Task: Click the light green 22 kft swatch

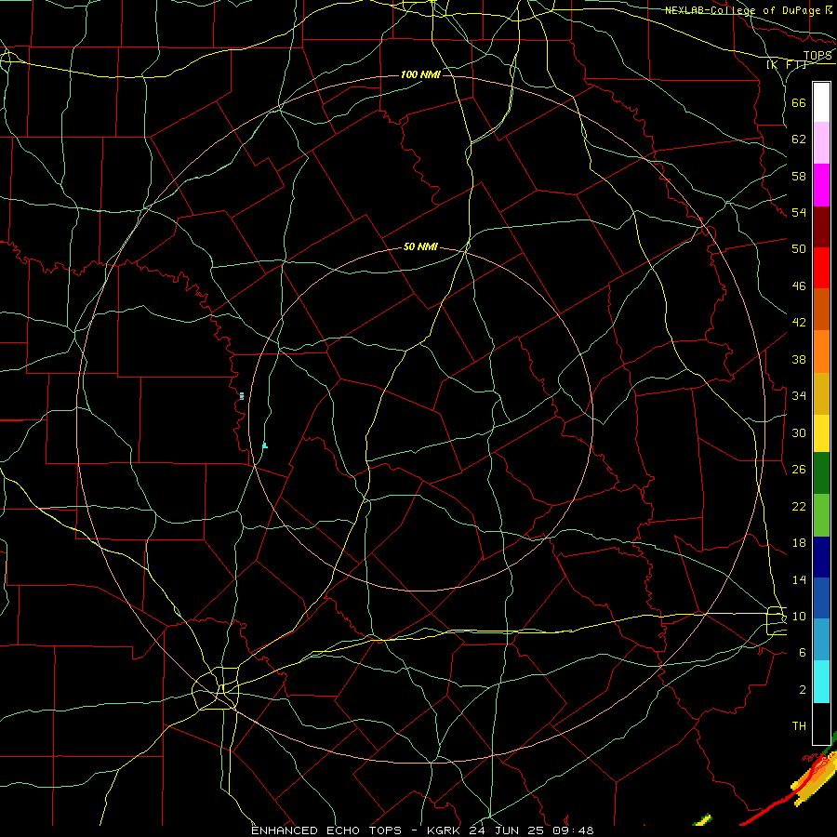Action: (x=821, y=515)
